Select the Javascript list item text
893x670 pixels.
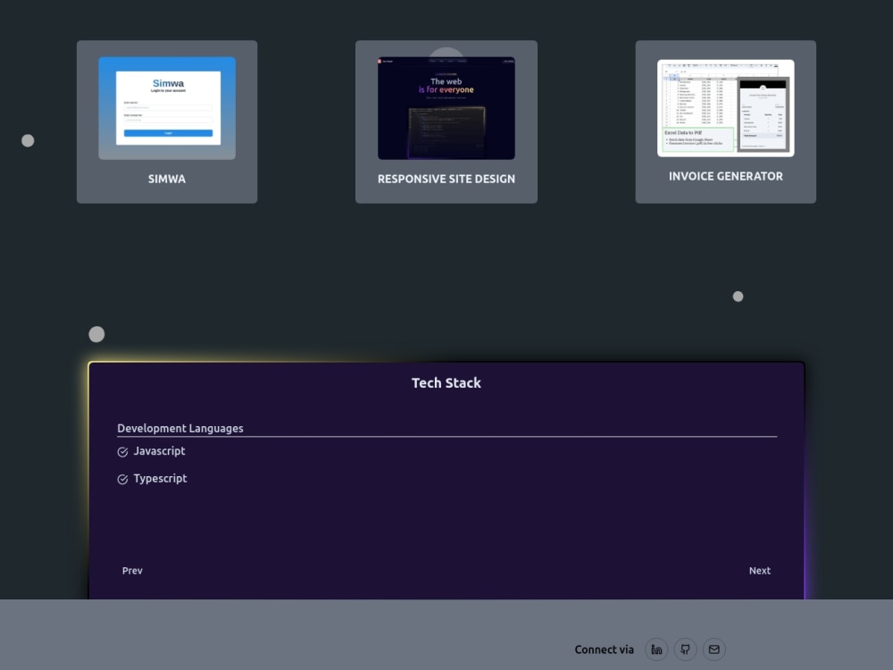click(x=160, y=450)
